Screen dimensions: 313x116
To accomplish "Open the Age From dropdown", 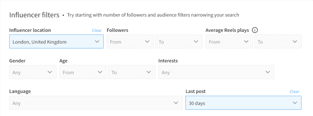I will [83, 72].
